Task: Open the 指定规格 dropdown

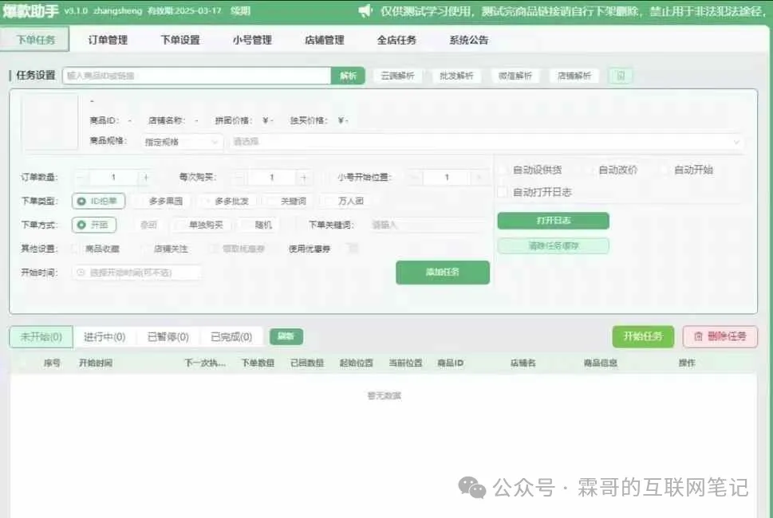Action: [x=182, y=142]
